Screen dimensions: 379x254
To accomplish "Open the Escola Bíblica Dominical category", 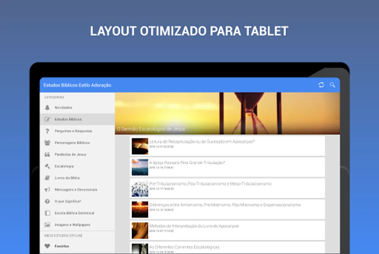I will pos(74,213).
